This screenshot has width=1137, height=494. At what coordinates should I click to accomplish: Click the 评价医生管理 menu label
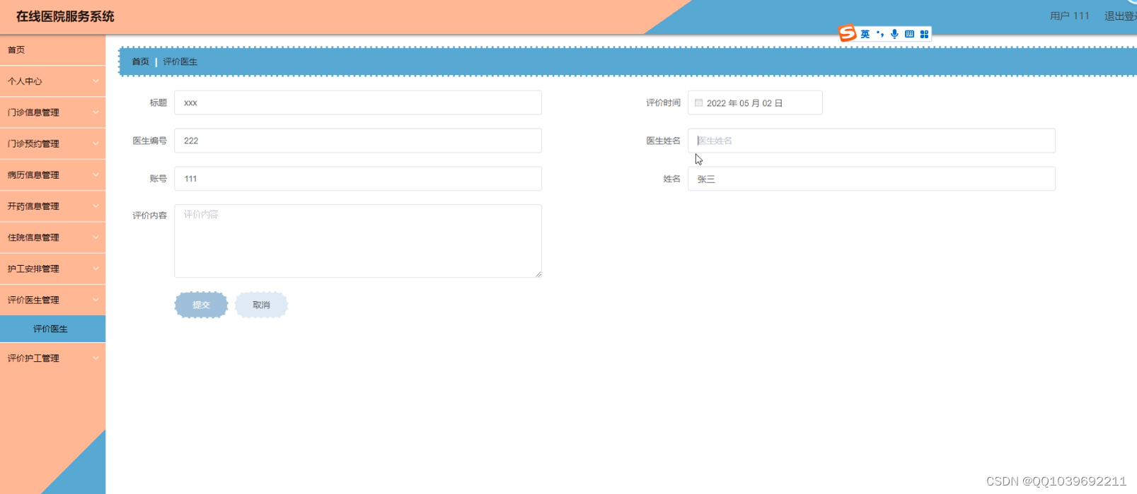pyautogui.click(x=33, y=300)
